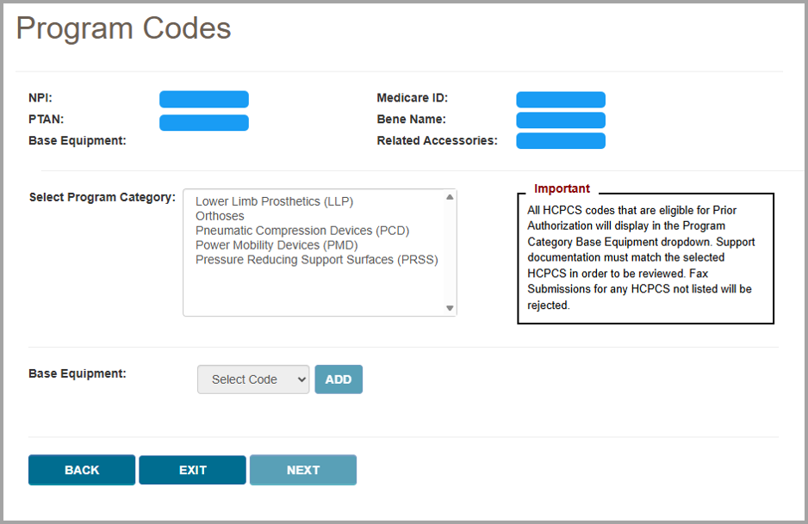The height and width of the screenshot is (524, 808).
Task: Open the Select Code dropdown
Action: 253,379
